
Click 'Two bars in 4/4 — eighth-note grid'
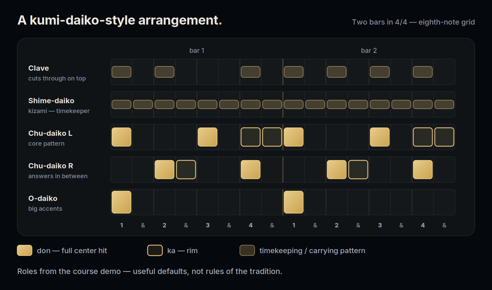(x=413, y=22)
